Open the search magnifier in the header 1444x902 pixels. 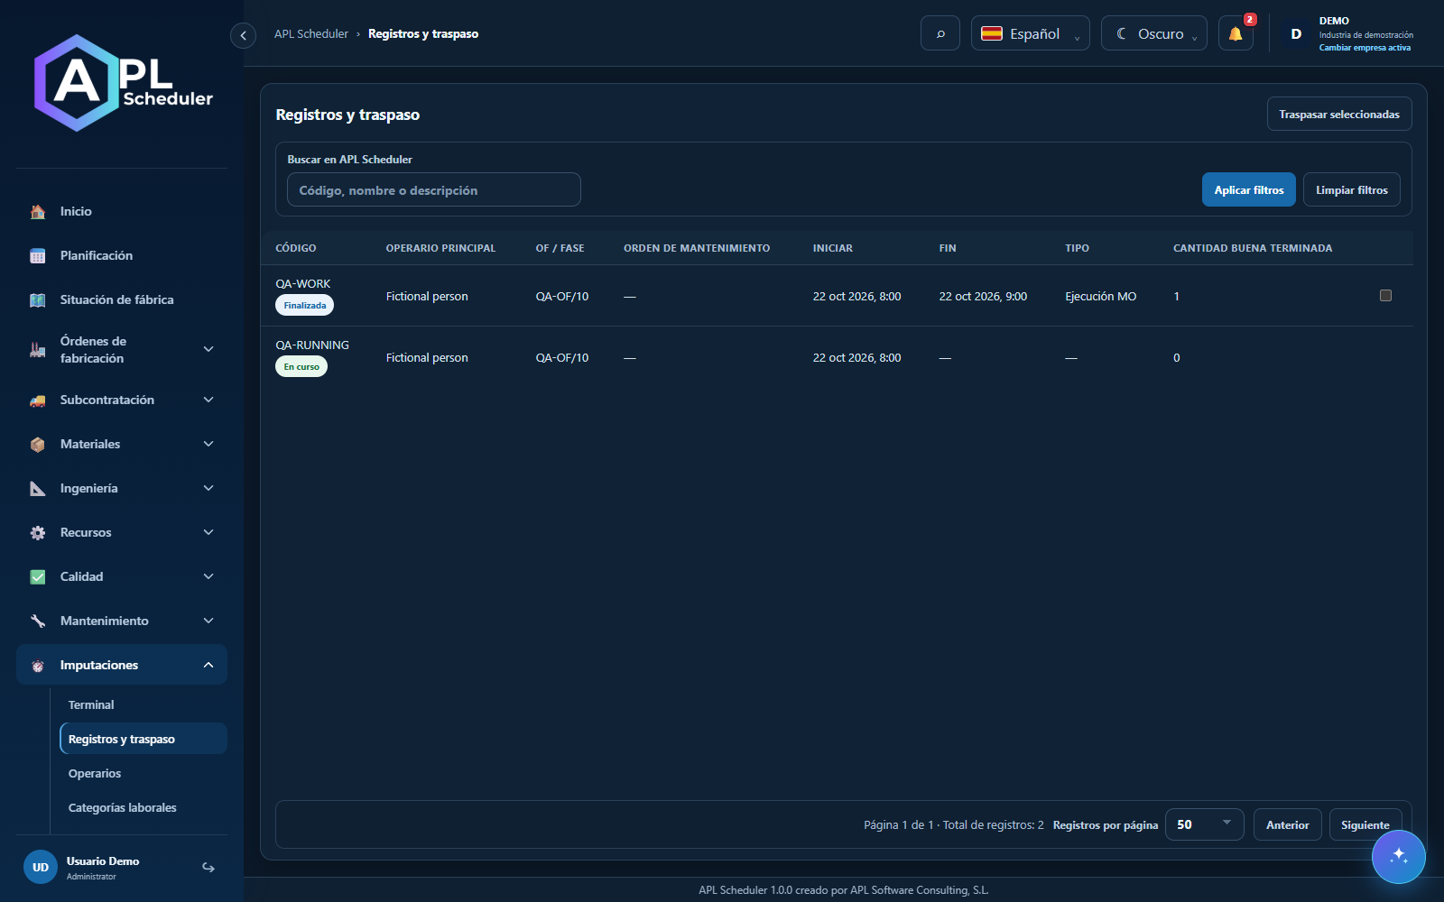(x=940, y=33)
